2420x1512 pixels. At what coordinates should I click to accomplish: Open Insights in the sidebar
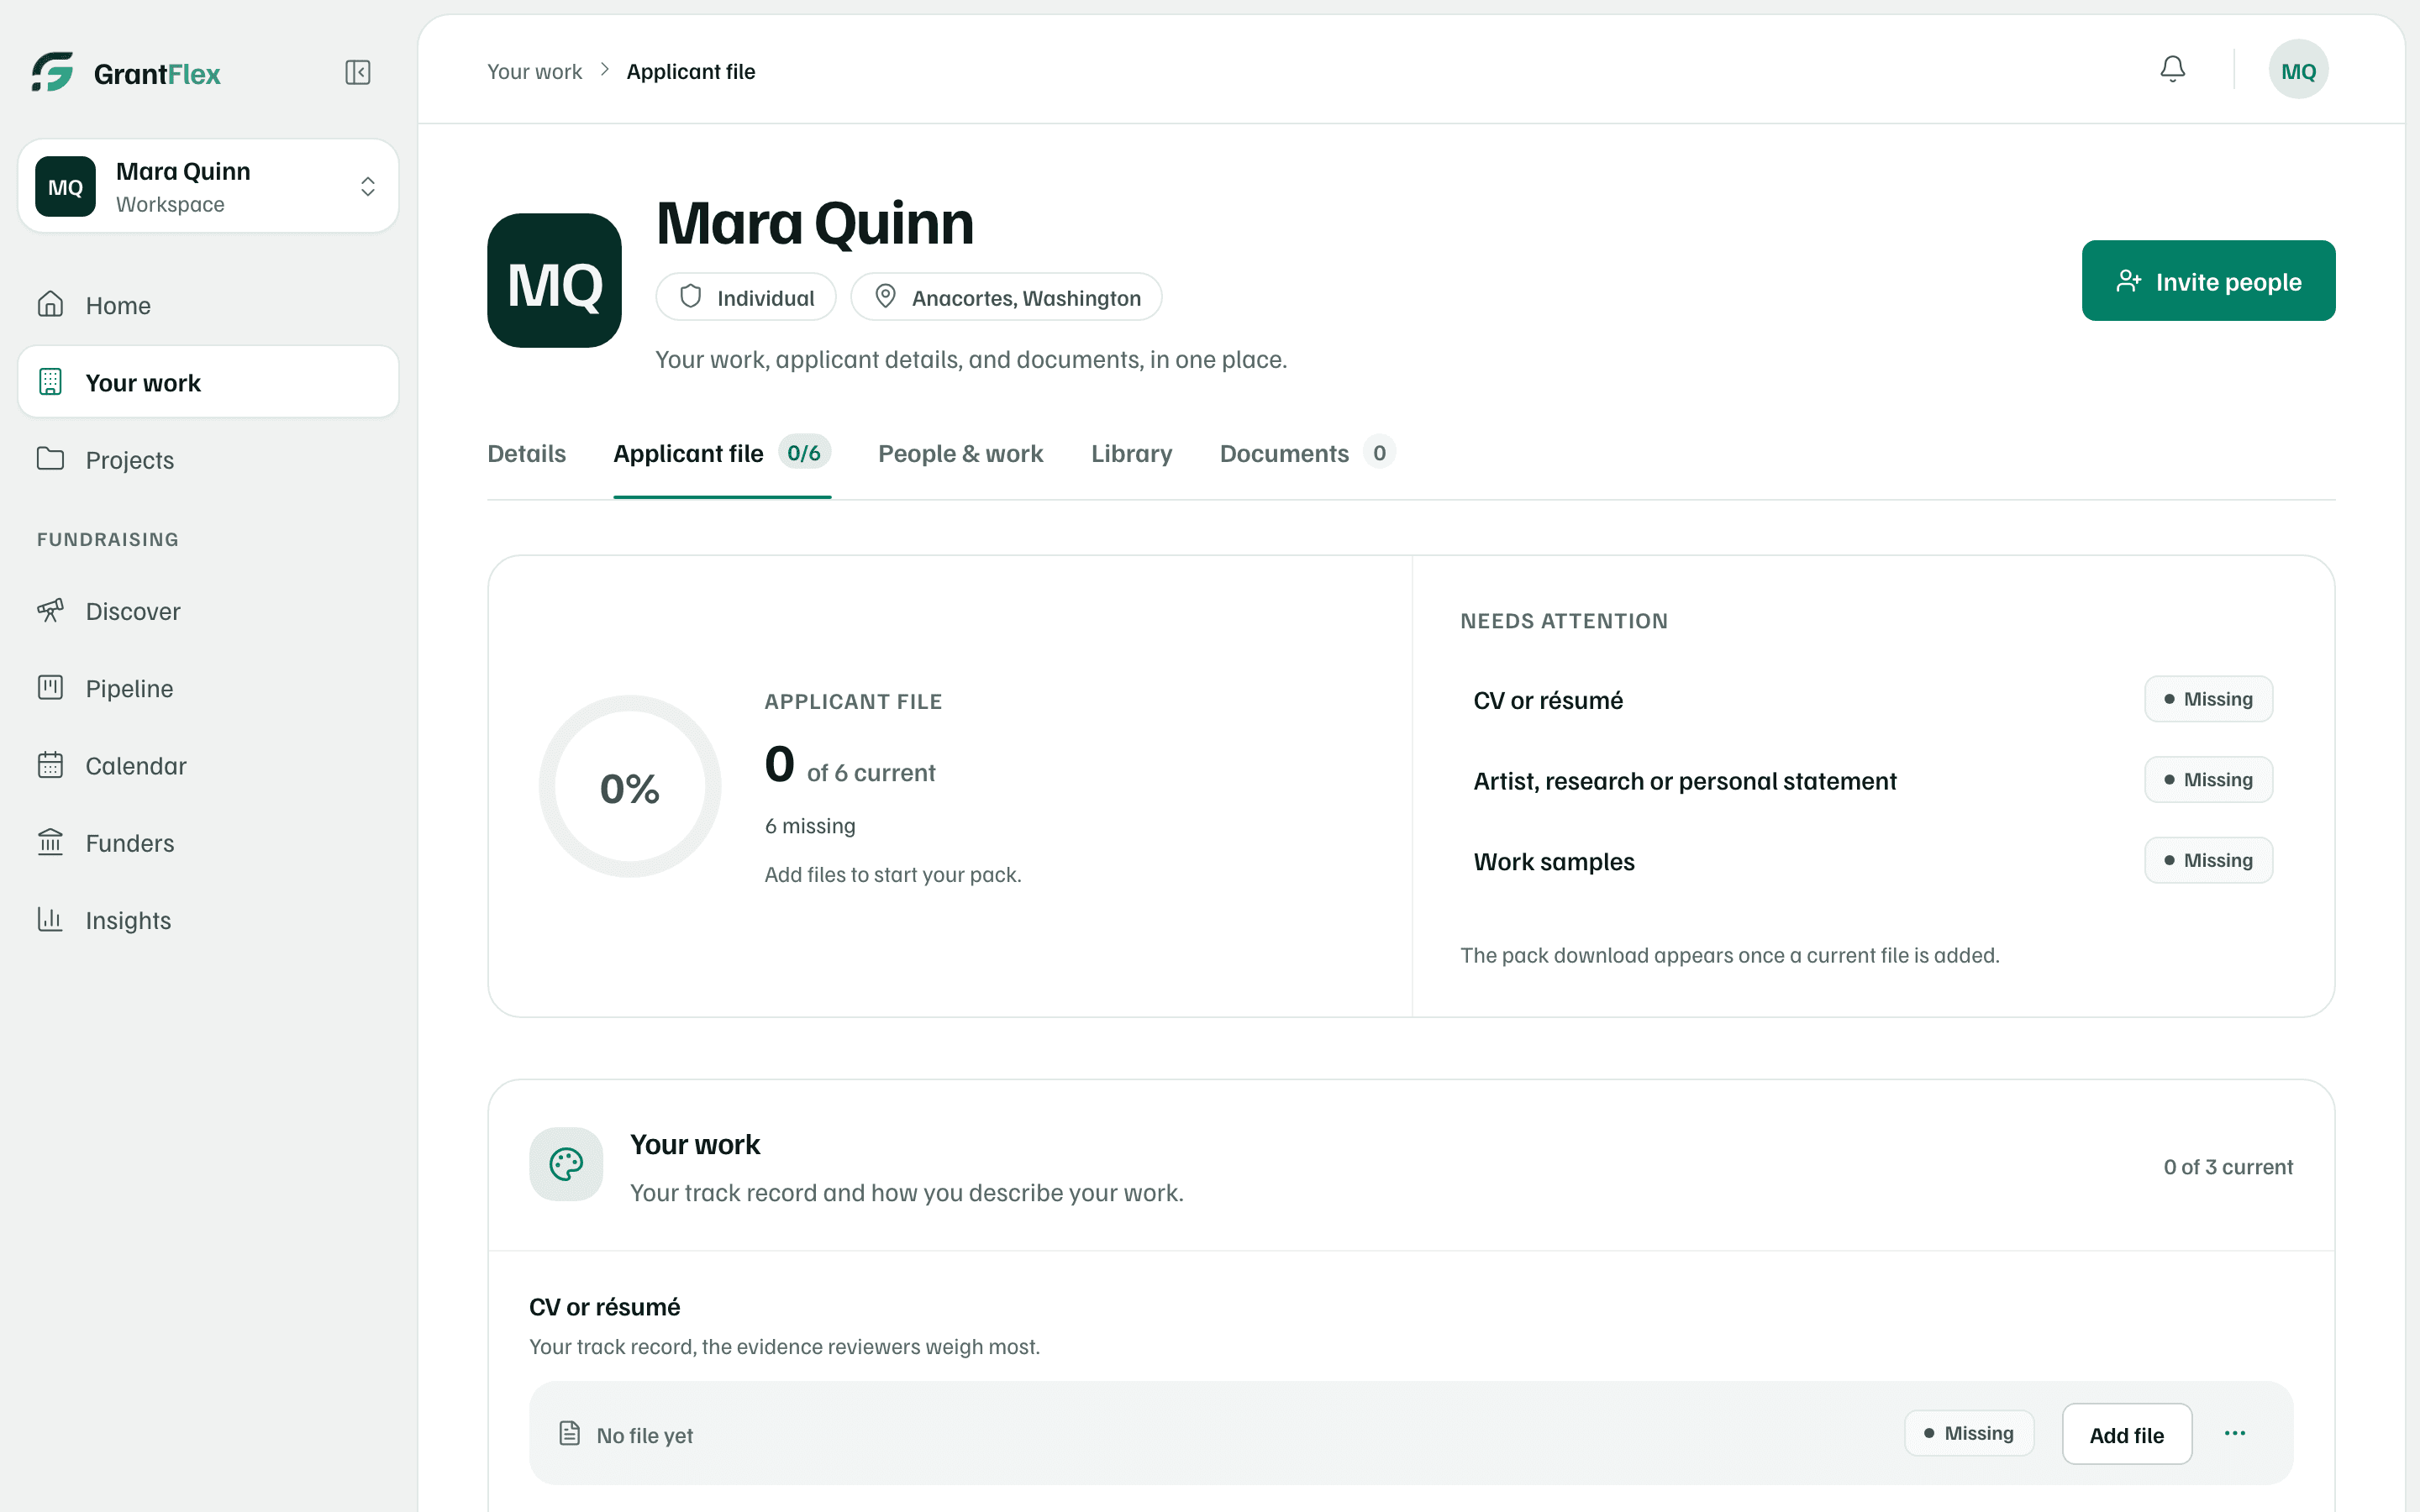tap(208, 919)
